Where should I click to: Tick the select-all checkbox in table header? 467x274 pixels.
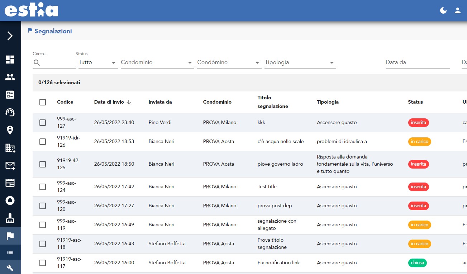(43, 102)
